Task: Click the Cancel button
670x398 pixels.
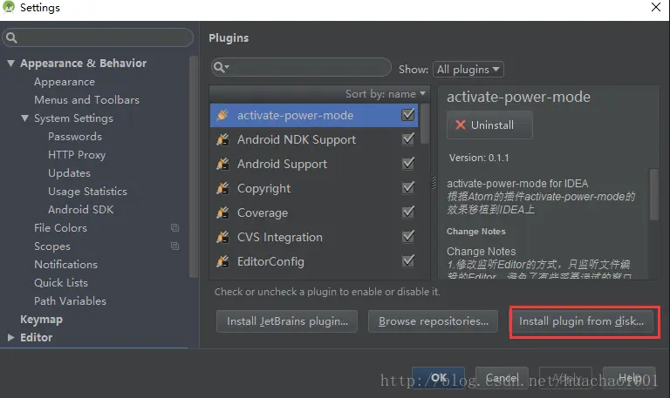Action: click(x=502, y=378)
